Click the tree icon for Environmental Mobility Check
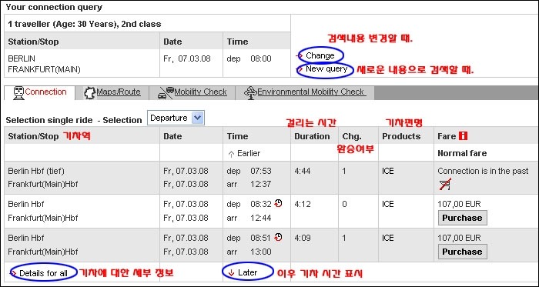The height and width of the screenshot is (287, 539). point(250,92)
